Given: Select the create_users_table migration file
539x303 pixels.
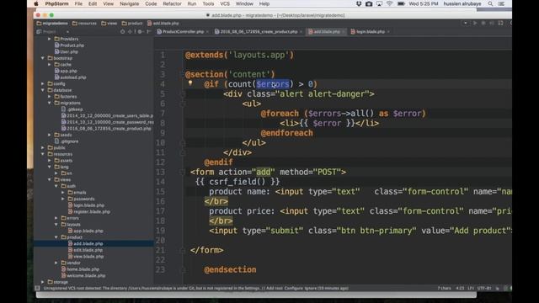Looking at the screenshot, I should 107,116.
